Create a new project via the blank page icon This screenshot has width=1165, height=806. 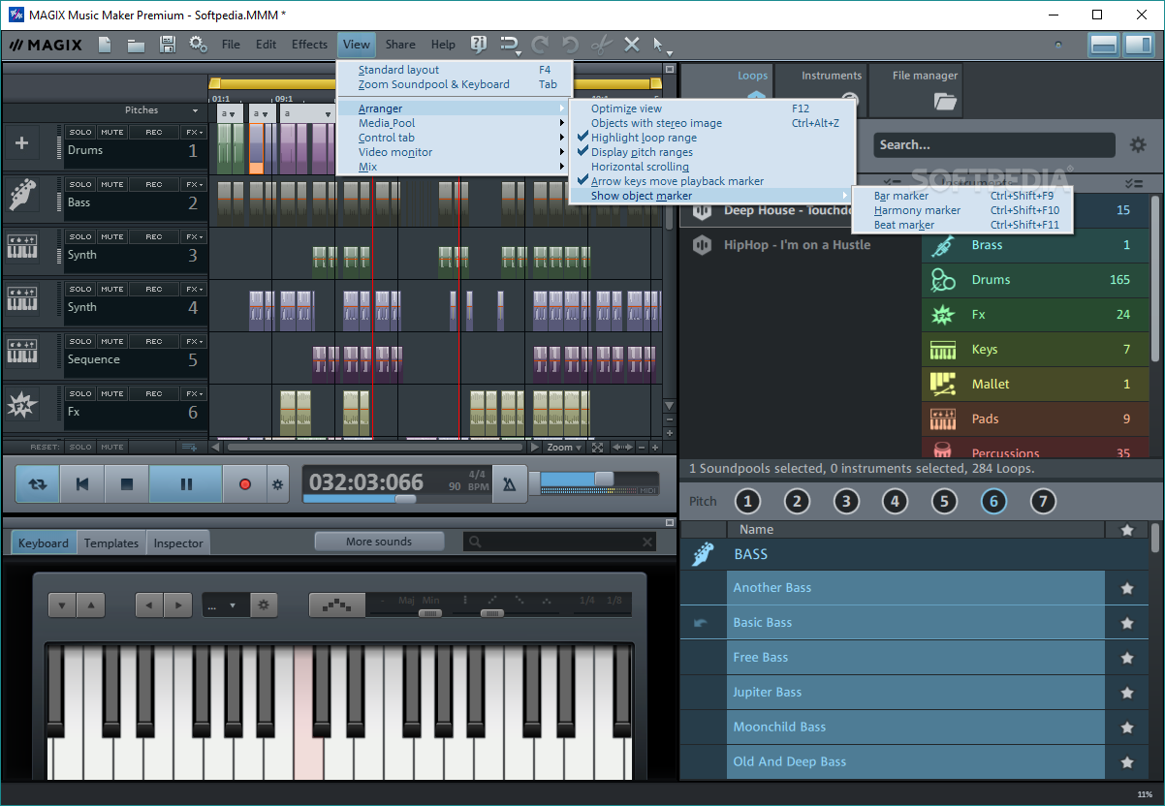105,45
